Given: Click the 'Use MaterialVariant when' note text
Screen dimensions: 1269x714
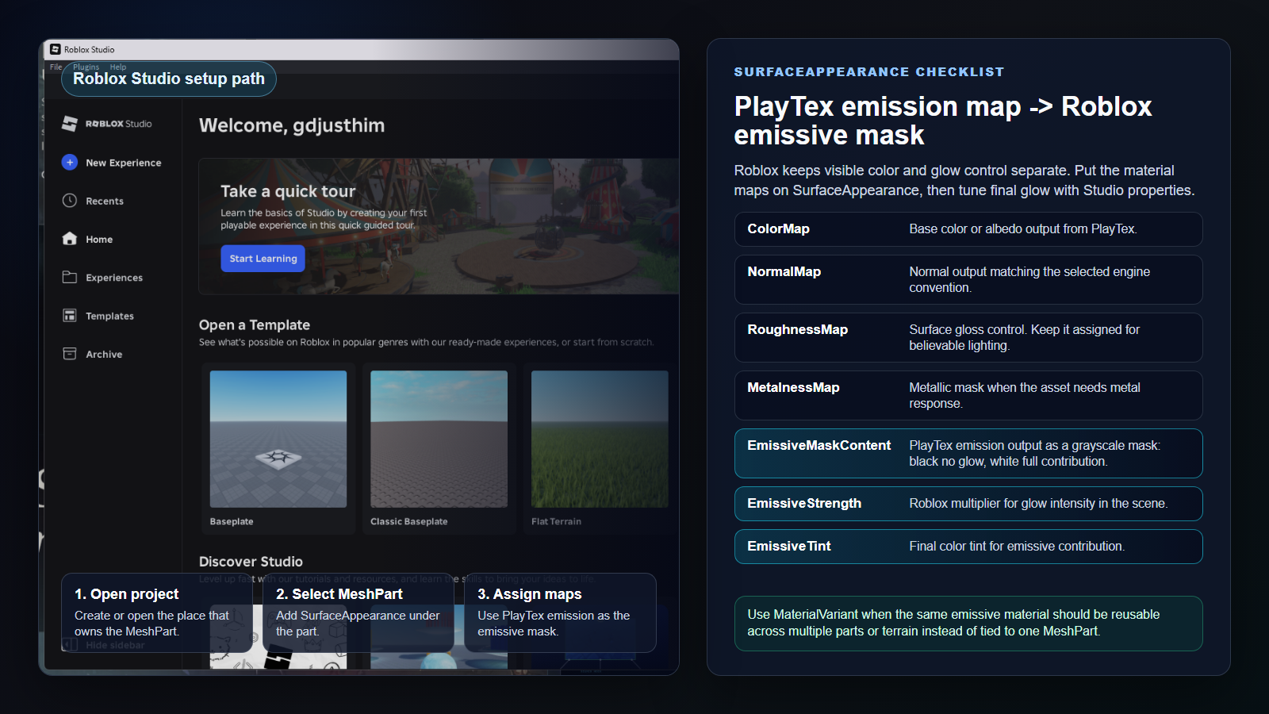Looking at the screenshot, I should pyautogui.click(x=953, y=623).
